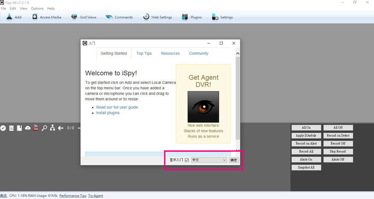
Task: Click the magnifier search icon
Action: coord(44,128)
